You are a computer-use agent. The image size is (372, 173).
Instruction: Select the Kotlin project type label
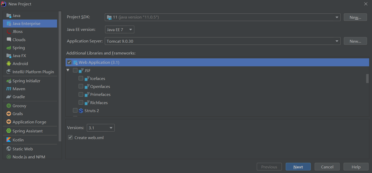[18, 140]
